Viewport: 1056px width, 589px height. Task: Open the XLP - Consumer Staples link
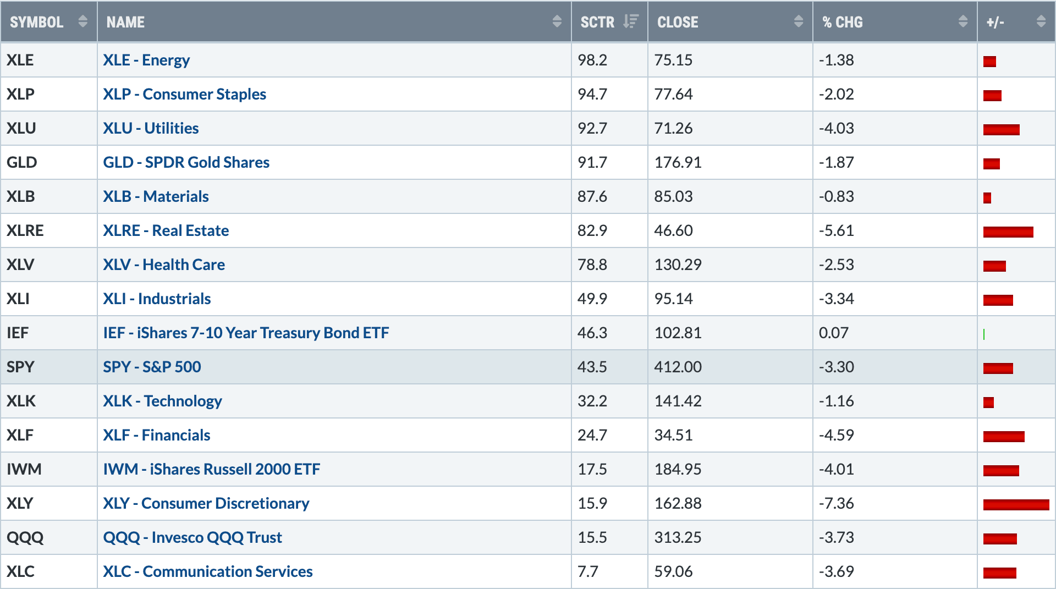[x=185, y=94]
